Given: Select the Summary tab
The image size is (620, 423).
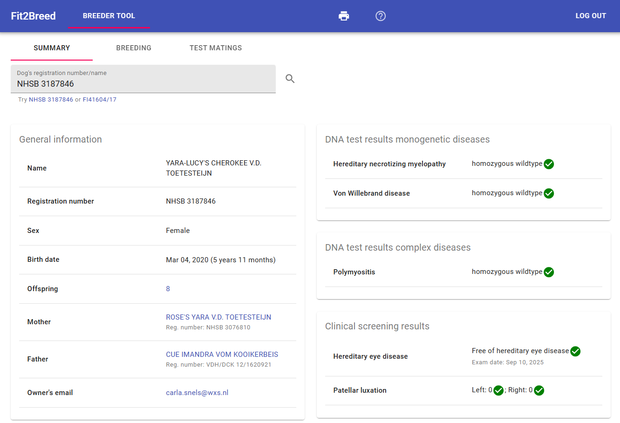Looking at the screenshot, I should 52,48.
